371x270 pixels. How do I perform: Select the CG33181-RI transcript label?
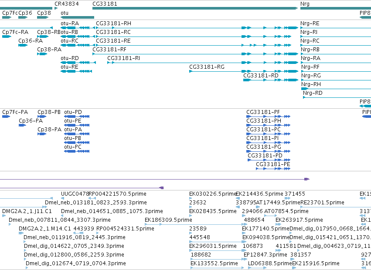[x=123, y=58]
